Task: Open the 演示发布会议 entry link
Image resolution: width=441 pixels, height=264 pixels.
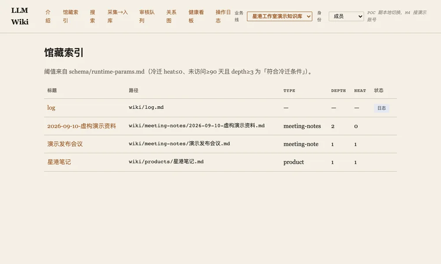Action: click(65, 144)
